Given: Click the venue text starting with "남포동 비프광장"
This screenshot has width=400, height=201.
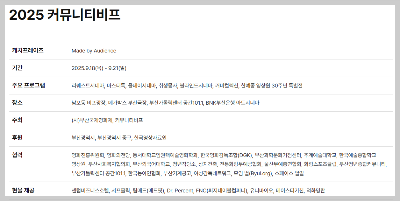Looking at the screenshot, I should point(165,103).
